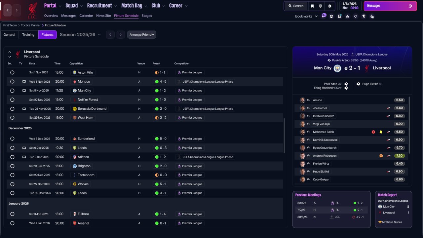Expand the Bookmarks dropdown
The width and height of the screenshot is (423, 238).
coord(306,16)
